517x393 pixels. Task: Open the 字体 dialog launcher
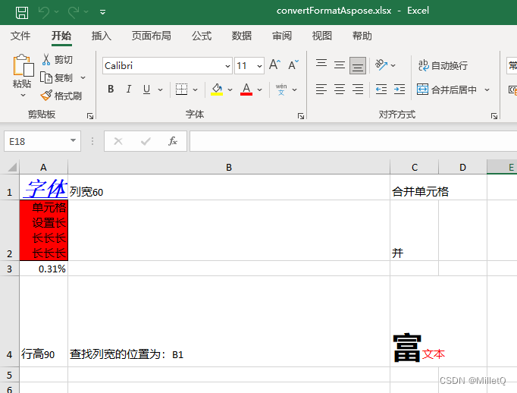pyautogui.click(x=301, y=116)
